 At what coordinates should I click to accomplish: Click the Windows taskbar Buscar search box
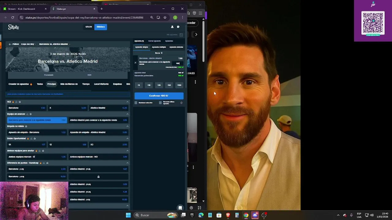click(x=156, y=215)
